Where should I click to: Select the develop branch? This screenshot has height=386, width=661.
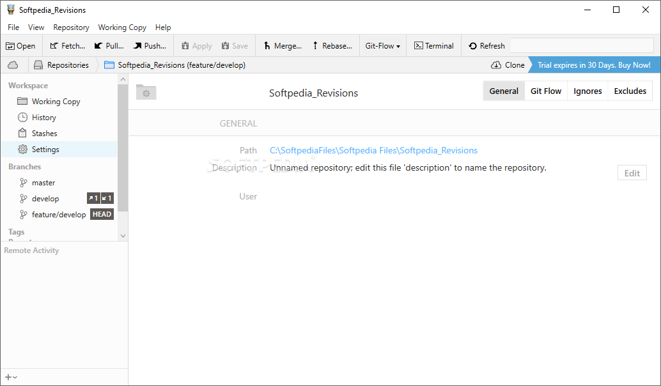point(45,199)
